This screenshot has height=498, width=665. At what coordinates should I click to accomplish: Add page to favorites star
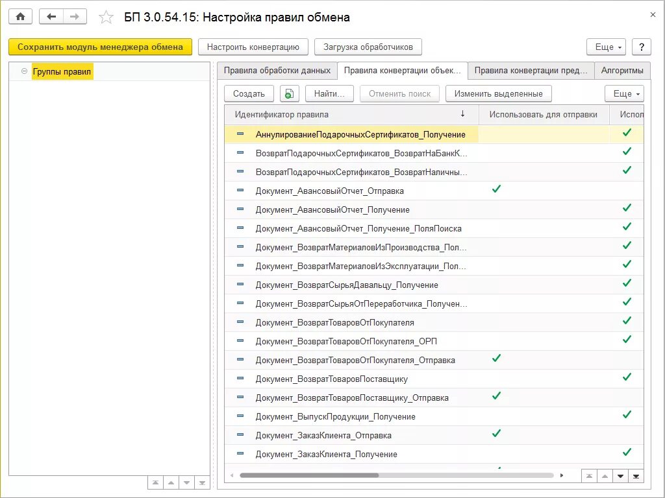[x=106, y=18]
